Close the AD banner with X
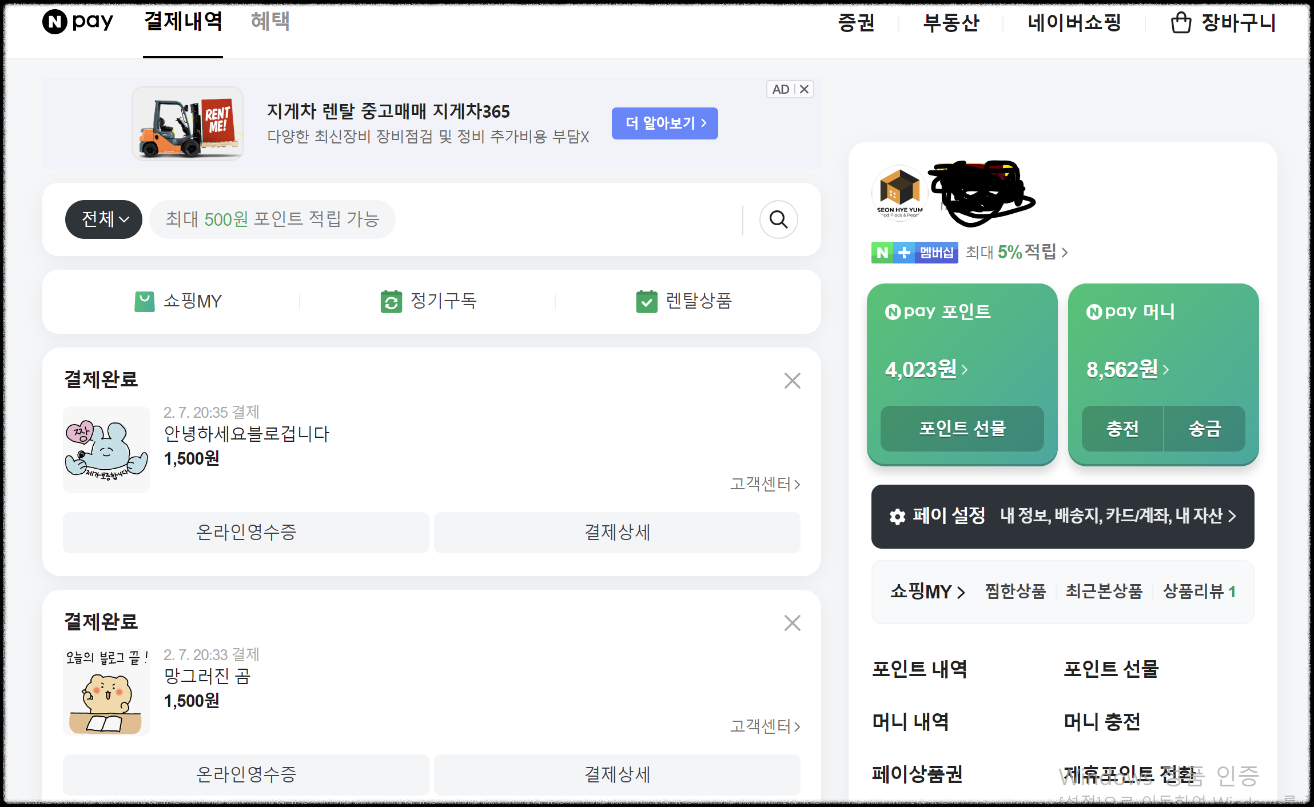Image resolution: width=1314 pixels, height=807 pixels. pos(804,89)
